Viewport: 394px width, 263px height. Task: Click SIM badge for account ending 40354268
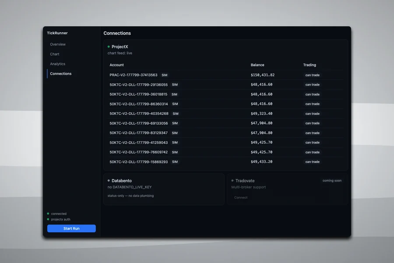click(x=176, y=114)
